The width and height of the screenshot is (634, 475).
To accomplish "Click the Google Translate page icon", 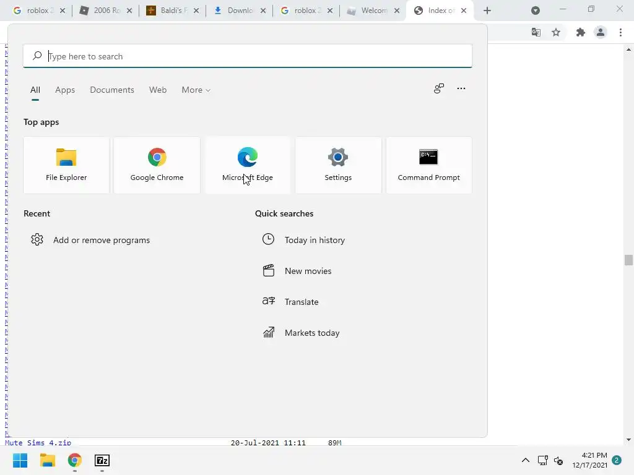I will click(x=536, y=32).
